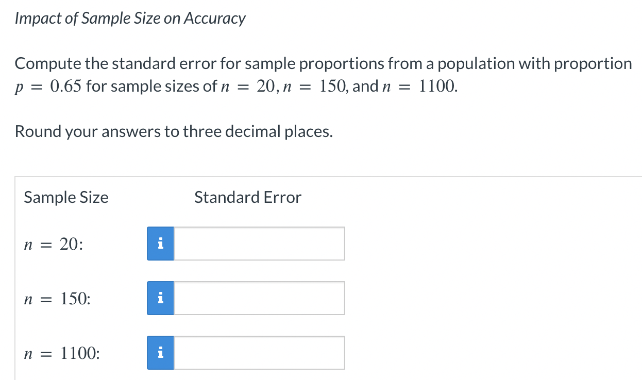Image resolution: width=642 pixels, height=380 pixels.
Task: Click the info icon next to n = 1100
Action: (160, 352)
